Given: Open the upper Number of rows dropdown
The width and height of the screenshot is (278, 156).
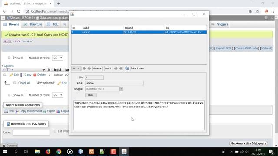Looking at the screenshot, I should pos(57,58).
